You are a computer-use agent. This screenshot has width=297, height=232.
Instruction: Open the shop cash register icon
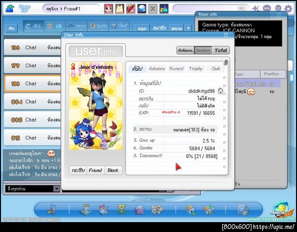[x=86, y=209]
